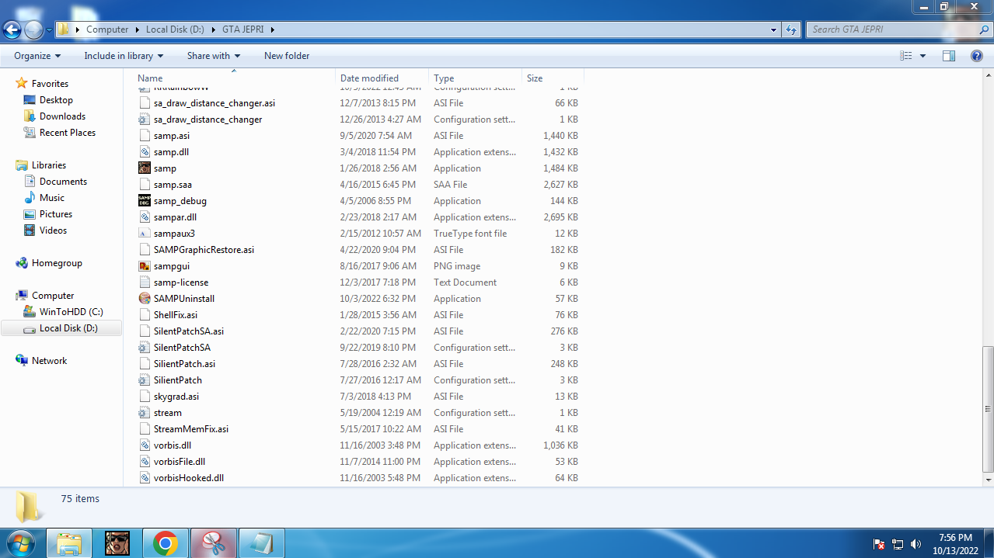Open the Windows Explorer taskbar icon
The height and width of the screenshot is (558, 994).
[69, 543]
